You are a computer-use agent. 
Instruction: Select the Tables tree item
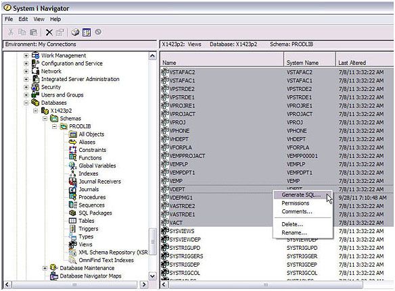pyautogui.click(x=87, y=221)
